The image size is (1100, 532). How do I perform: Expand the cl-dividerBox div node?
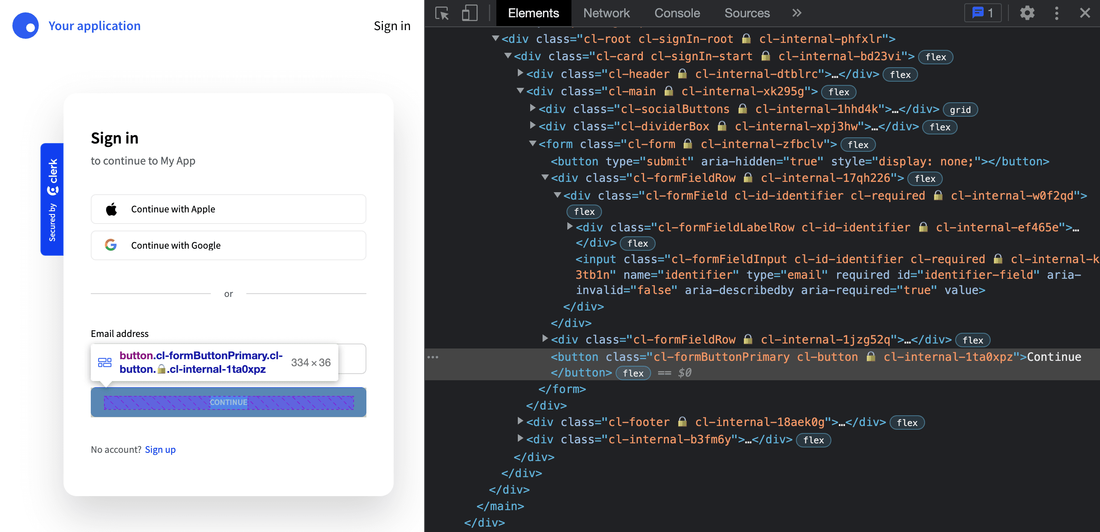tap(535, 126)
